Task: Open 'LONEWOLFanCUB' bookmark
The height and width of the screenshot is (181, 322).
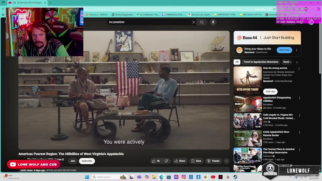Action: [x=174, y=15]
